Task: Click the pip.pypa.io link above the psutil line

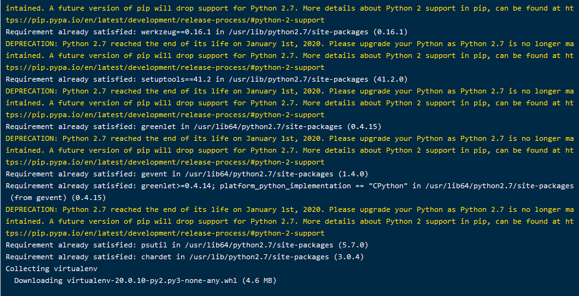Action: pos(164,233)
